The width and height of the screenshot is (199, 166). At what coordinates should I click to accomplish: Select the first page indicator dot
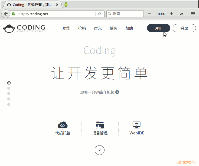coord(9,83)
